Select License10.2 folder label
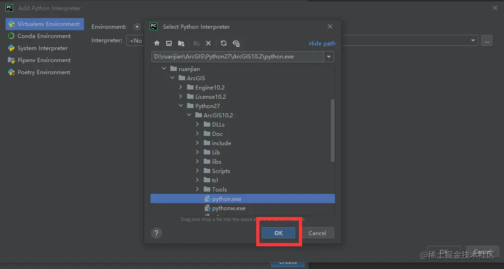 coord(211,96)
